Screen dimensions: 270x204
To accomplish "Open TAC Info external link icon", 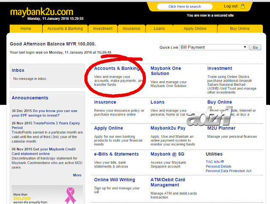I will [222, 162].
